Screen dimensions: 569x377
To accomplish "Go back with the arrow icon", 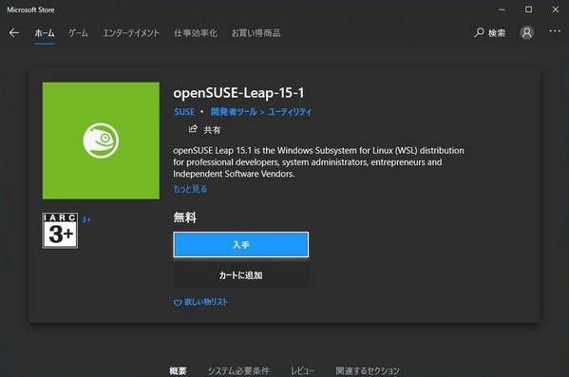I will [14, 32].
